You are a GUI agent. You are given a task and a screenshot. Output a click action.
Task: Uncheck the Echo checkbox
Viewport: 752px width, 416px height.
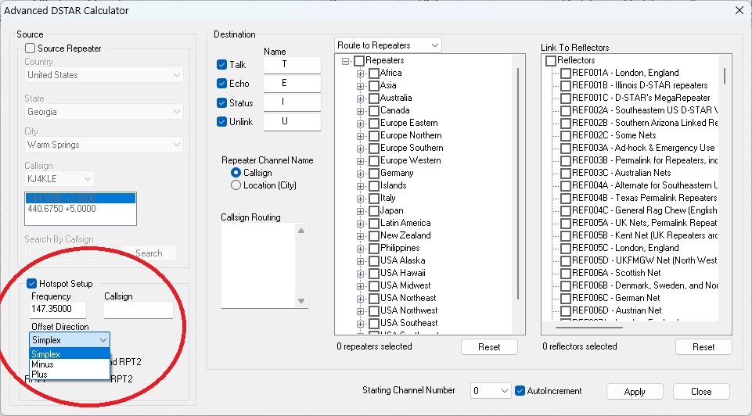pos(221,84)
